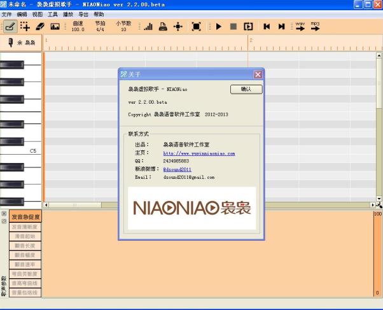This screenshot has width=383, height=310.
Task: Open the 导出 menu
Action: point(83,15)
